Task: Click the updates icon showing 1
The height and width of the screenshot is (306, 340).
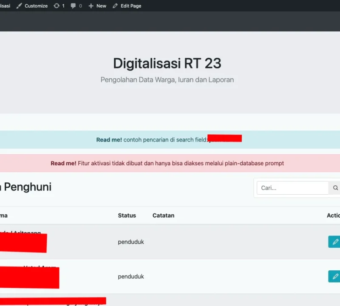Action: pos(59,6)
